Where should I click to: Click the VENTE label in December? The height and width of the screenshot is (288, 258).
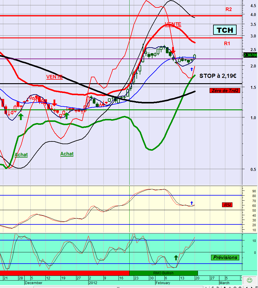54,77
